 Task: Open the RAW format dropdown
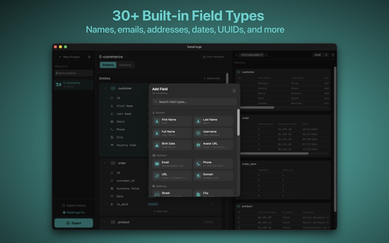321,54
